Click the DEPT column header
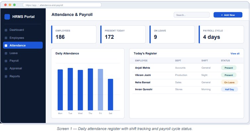The width and height of the screenshot is (250, 131). click(178, 61)
